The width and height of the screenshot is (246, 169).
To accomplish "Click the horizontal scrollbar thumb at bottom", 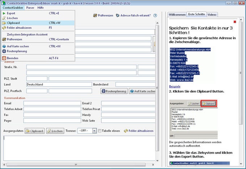I will click(x=76, y=165).
